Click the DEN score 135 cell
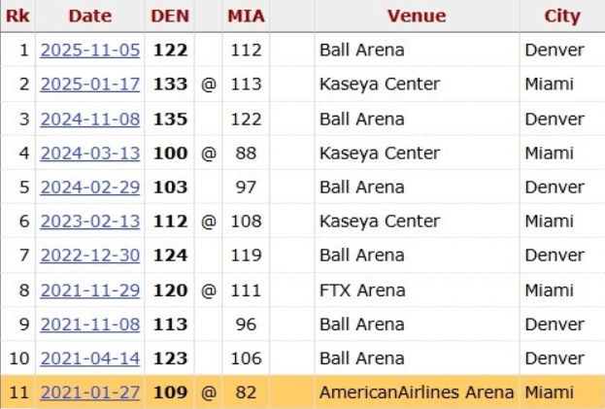Viewport: 605px width, 409px height. coord(170,119)
